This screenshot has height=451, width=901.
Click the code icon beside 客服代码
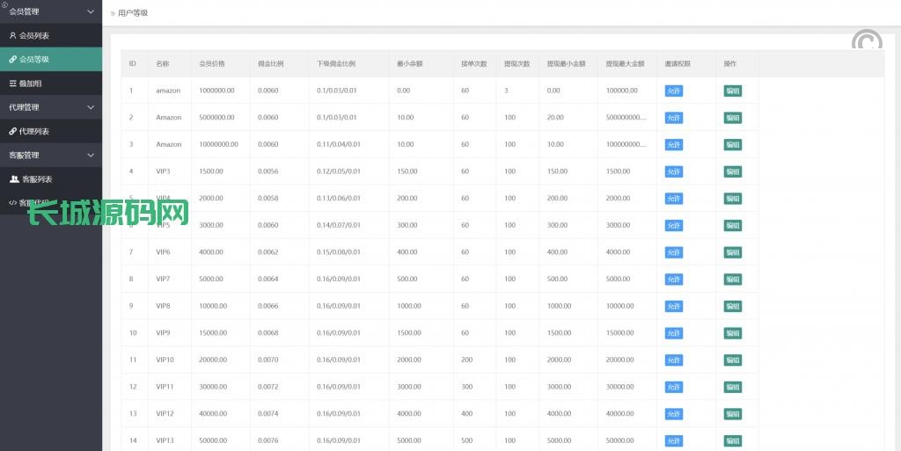12,203
